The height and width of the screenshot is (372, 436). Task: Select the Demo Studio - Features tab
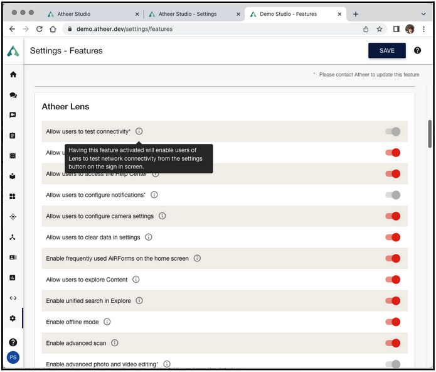(295, 14)
